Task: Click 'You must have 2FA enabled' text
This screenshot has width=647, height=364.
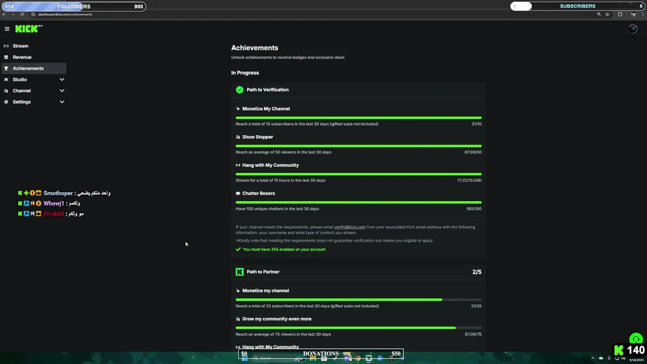Action: pos(284,249)
